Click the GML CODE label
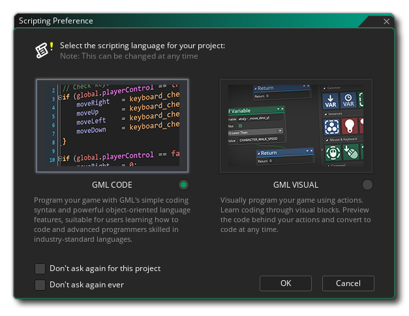 click(112, 185)
